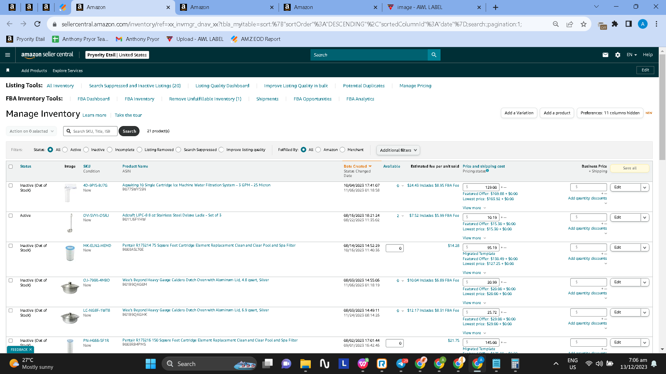Click the bookmark flag icon in navigation bar
Viewport: 666px width, 374px height.
point(8,70)
